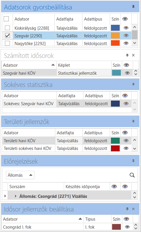Tick the Nagytőke [2292] checkbox
Image resolution: width=141 pixels, height=232 pixels.
coord(7,43)
